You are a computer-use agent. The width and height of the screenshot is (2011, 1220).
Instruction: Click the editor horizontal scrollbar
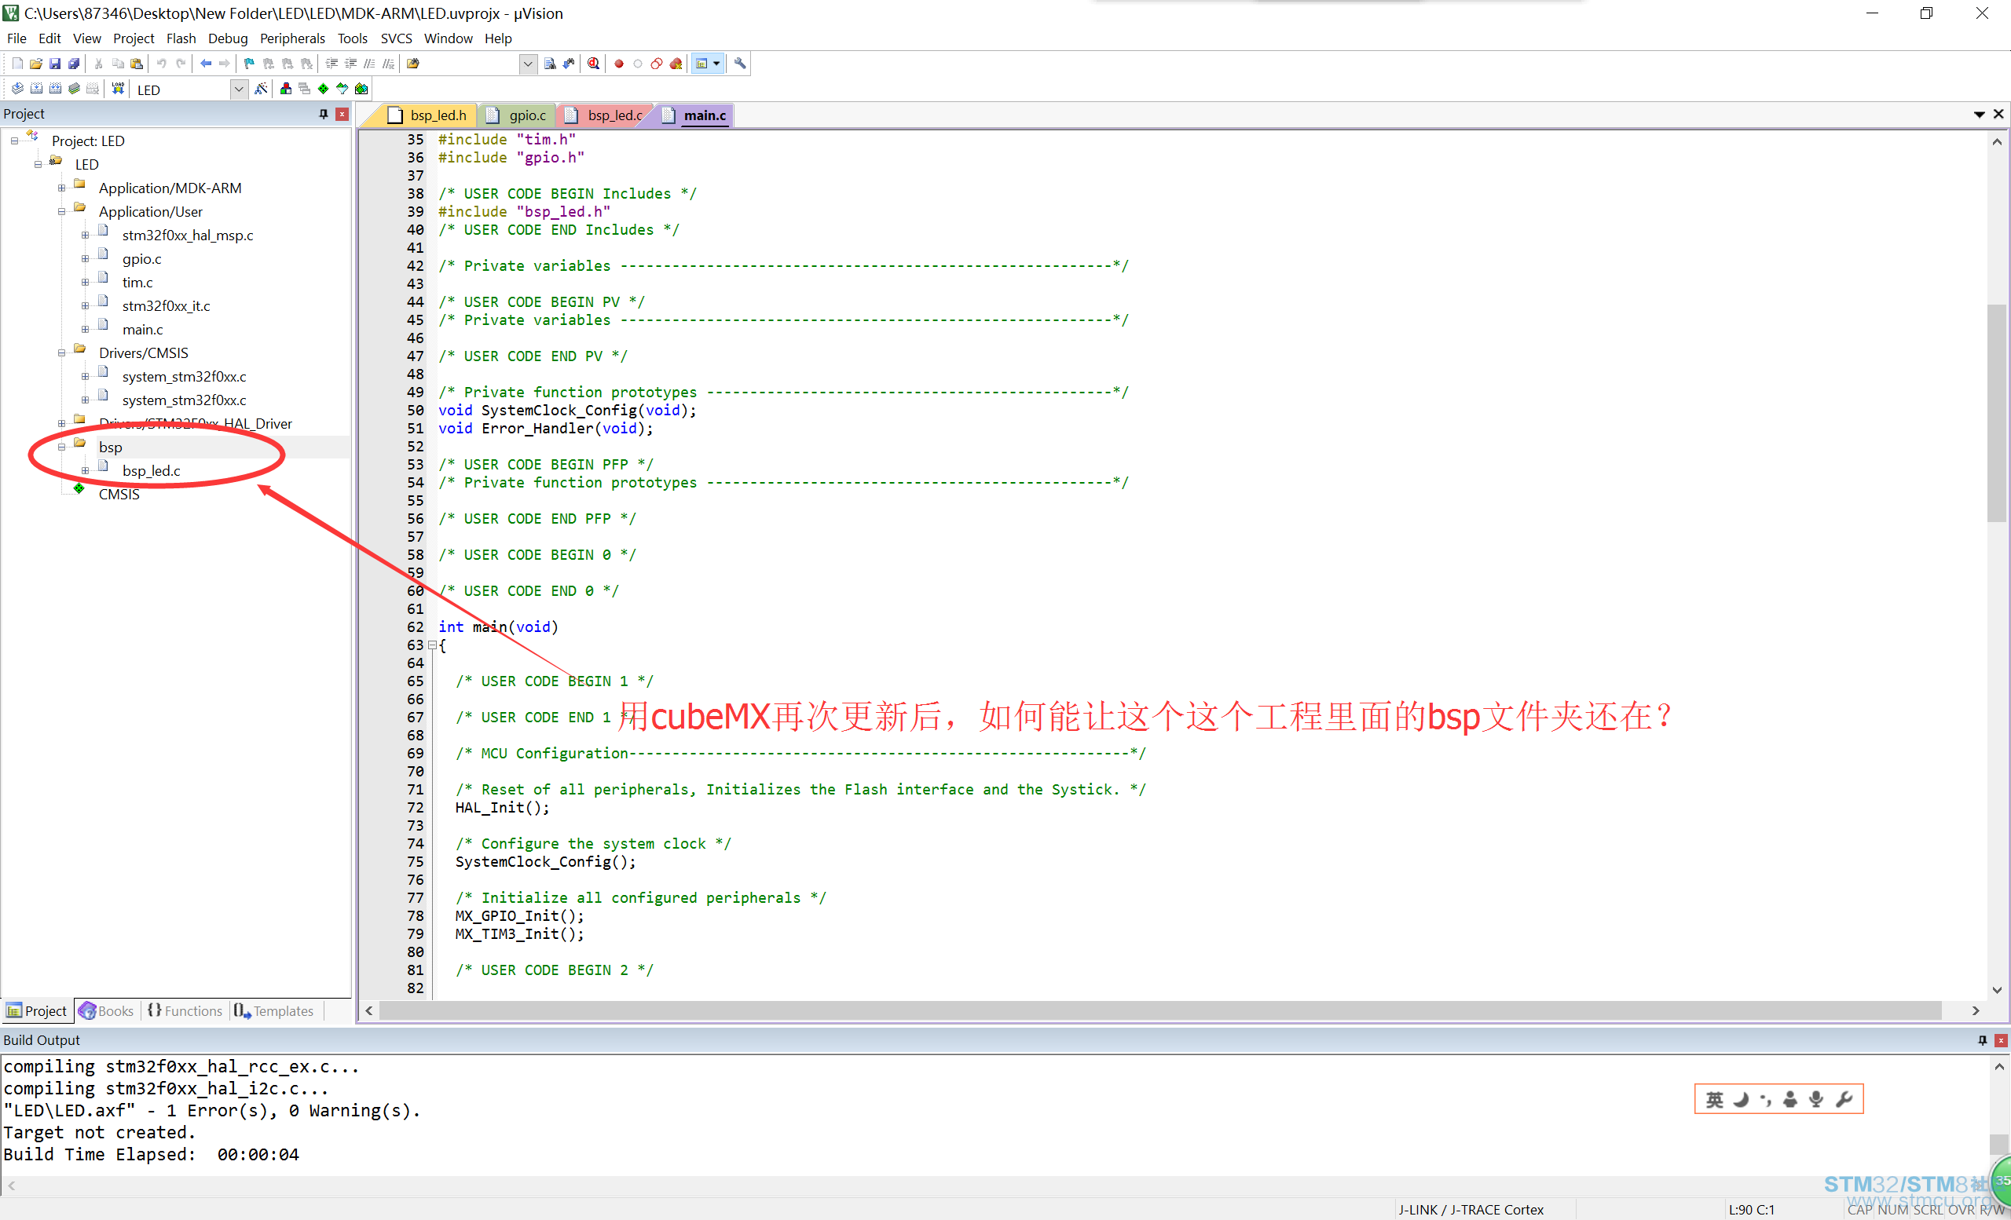click(x=1159, y=1010)
